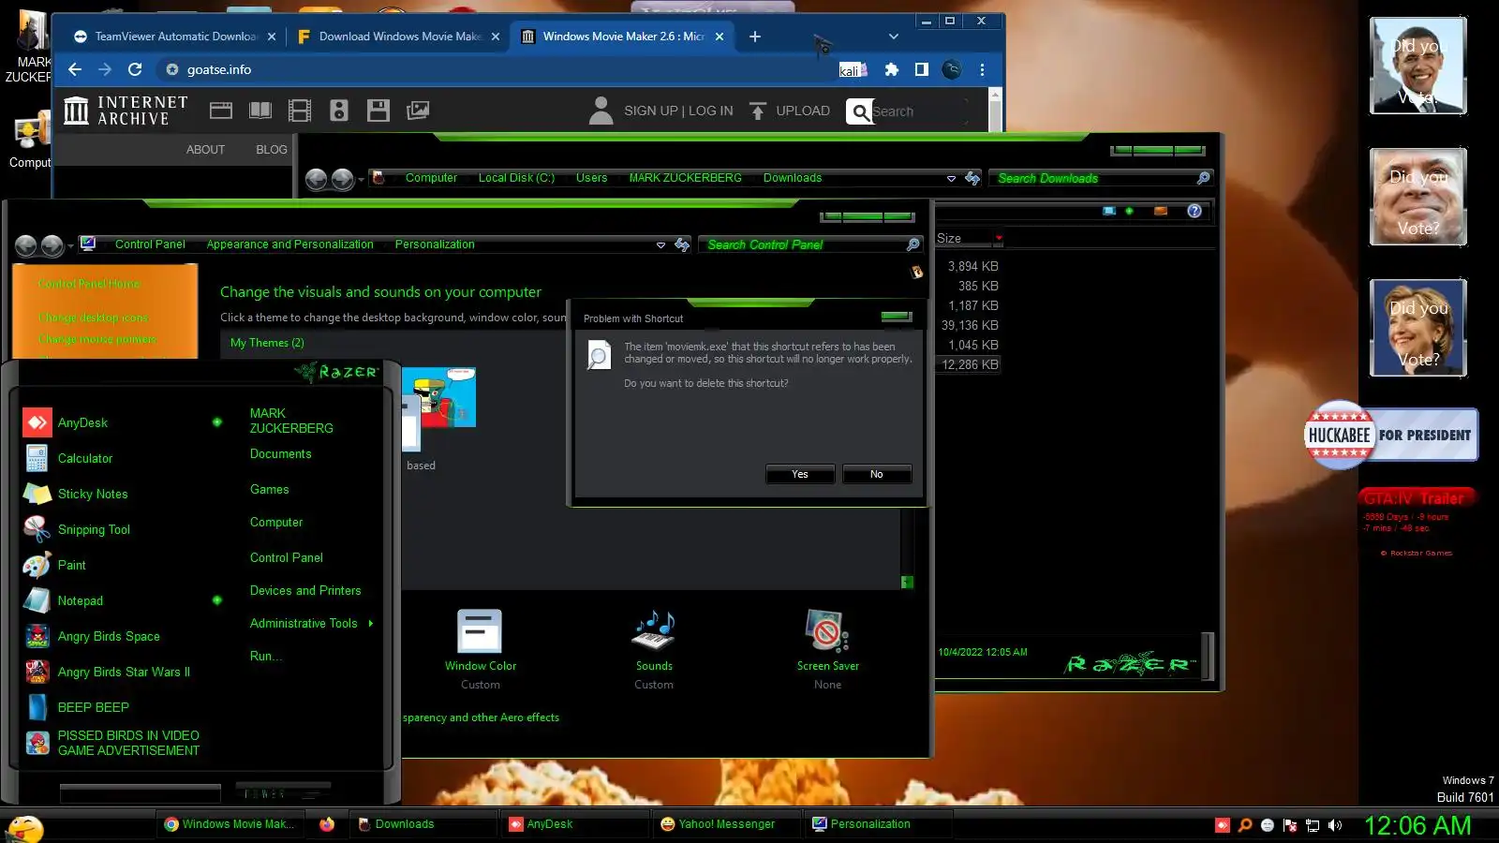The image size is (1499, 843).
Task: Open the Internet Archive Texts book icon
Action: coord(260,111)
